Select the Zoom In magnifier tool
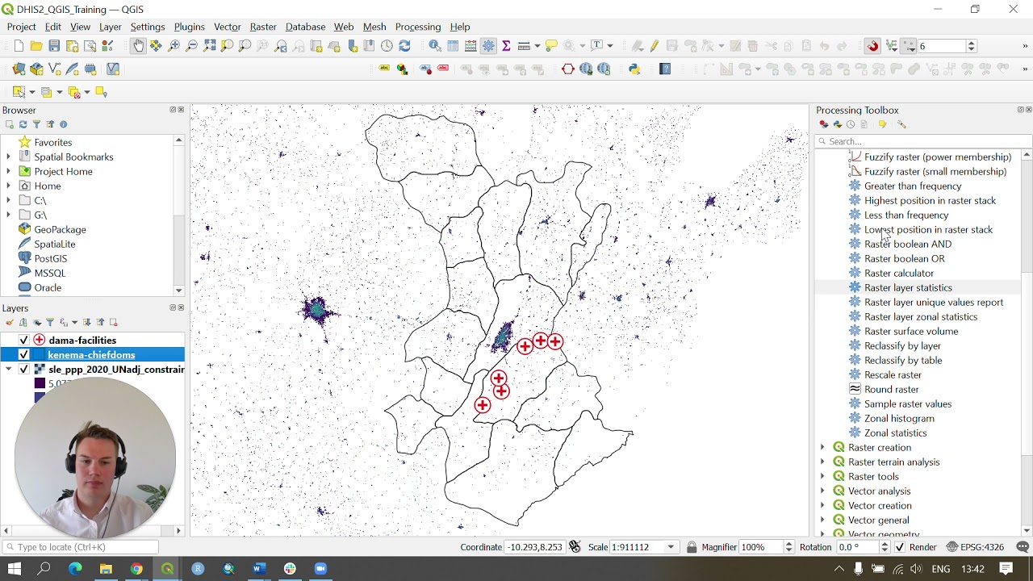Image resolution: width=1033 pixels, height=581 pixels. [174, 46]
